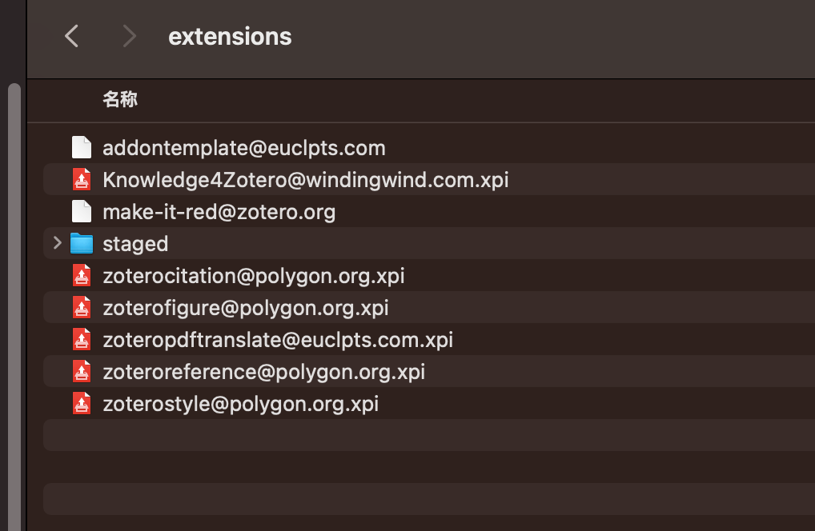The height and width of the screenshot is (531, 815).
Task: Select the zoterofigure xpi file icon
Action: point(82,308)
